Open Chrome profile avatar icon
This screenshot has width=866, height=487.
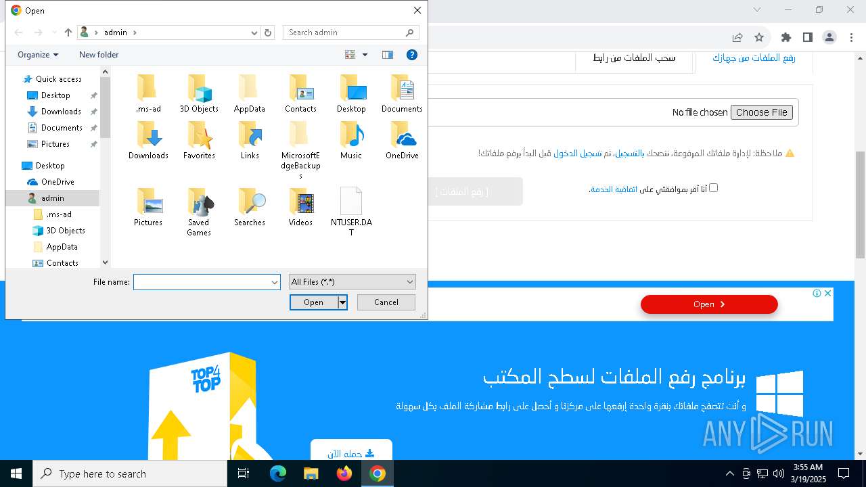tap(829, 37)
